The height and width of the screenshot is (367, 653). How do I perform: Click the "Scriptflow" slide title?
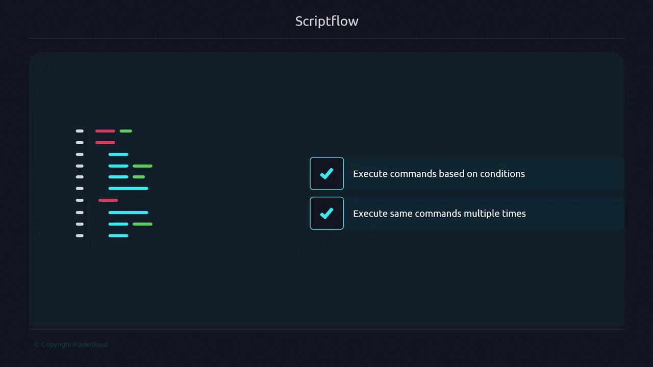326,21
